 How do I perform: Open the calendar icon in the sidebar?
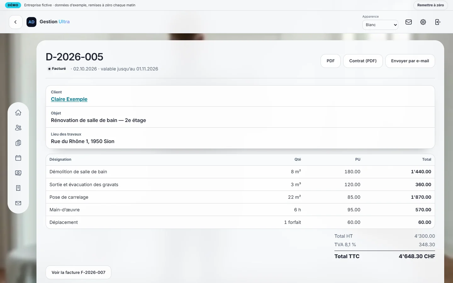pos(18,158)
